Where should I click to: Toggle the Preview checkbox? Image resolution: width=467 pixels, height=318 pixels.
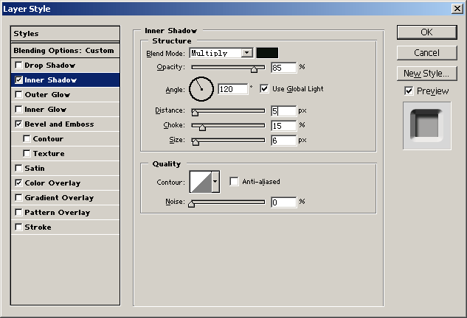click(409, 91)
